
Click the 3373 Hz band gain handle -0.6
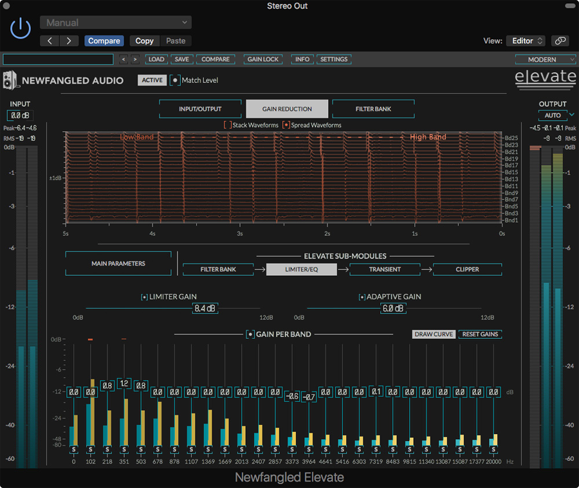(x=292, y=397)
